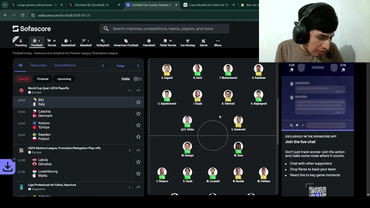Favourite the Luxembourg vs Malta match

tap(138, 173)
